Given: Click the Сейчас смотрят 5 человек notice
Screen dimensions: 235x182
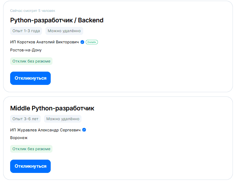Looking at the screenshot, I should (x=33, y=11).
